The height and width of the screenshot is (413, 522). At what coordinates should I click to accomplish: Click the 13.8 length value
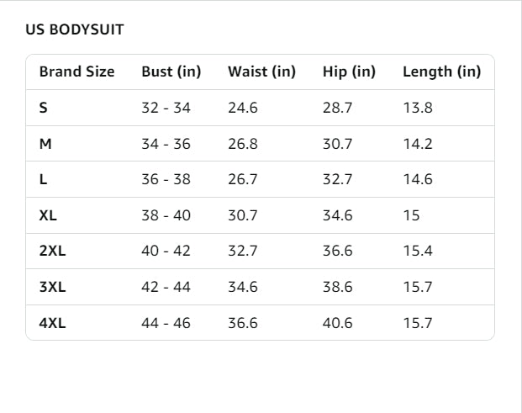click(x=417, y=108)
